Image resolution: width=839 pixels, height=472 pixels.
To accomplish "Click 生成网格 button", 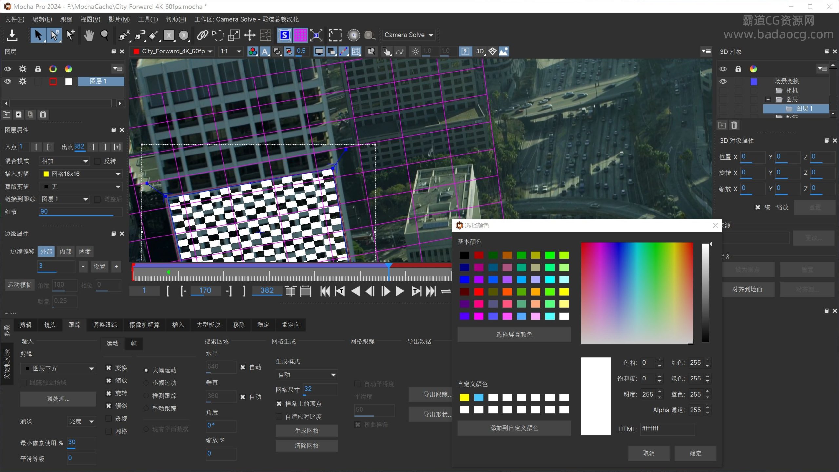I will coord(306,431).
